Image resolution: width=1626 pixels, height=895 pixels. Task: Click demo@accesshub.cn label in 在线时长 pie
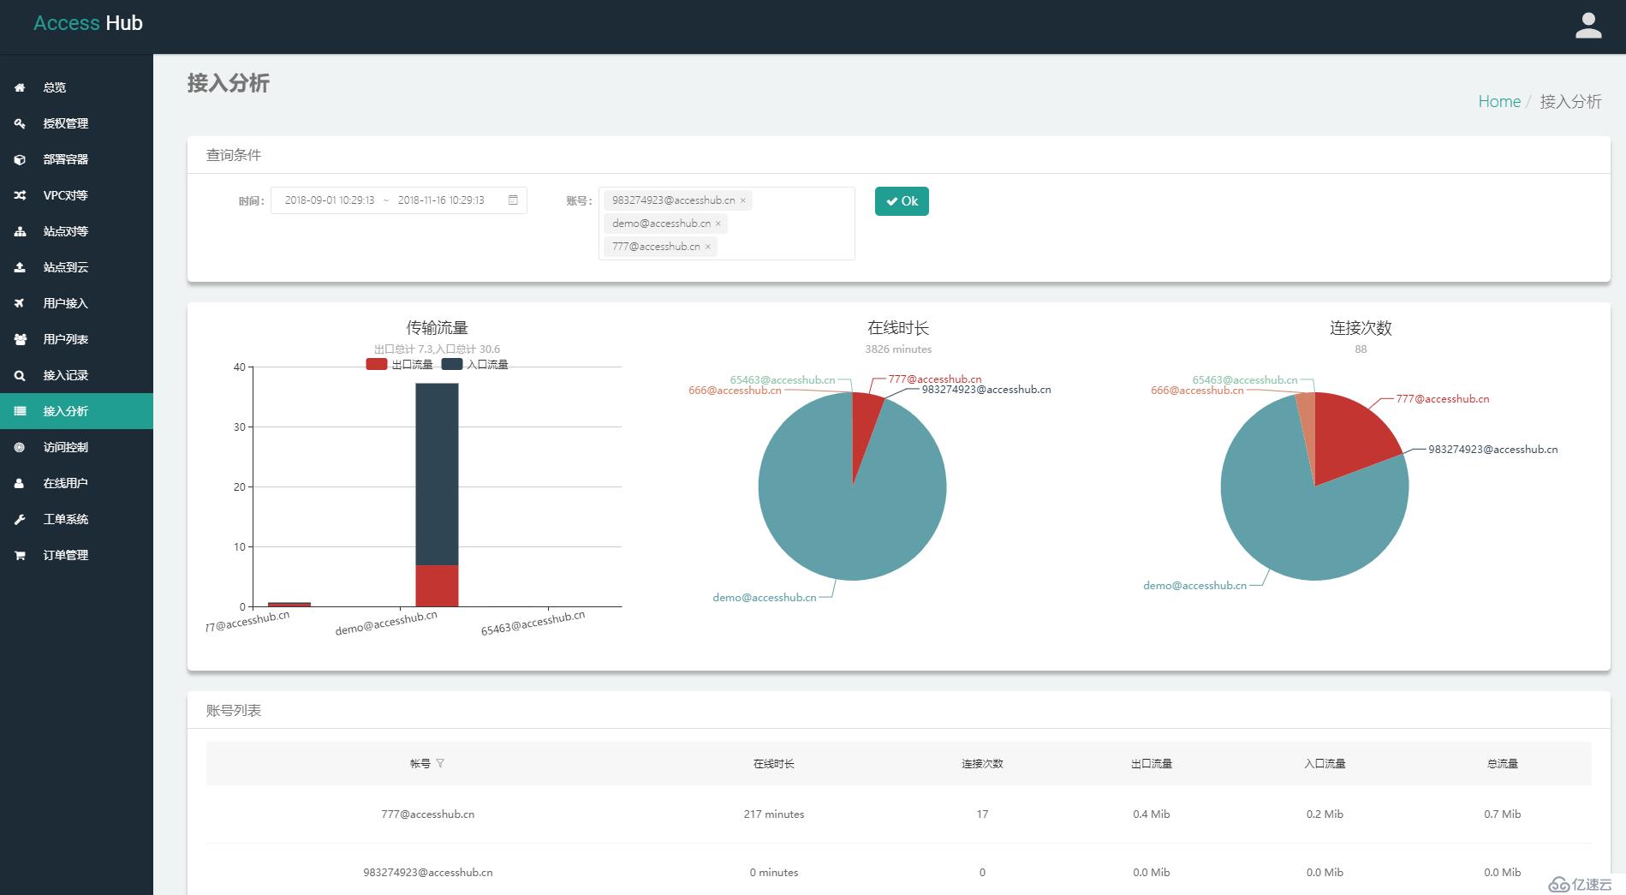[765, 598]
